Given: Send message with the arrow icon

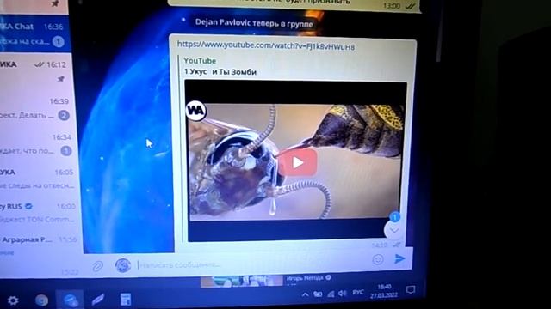Looking at the screenshot, I should [x=399, y=258].
